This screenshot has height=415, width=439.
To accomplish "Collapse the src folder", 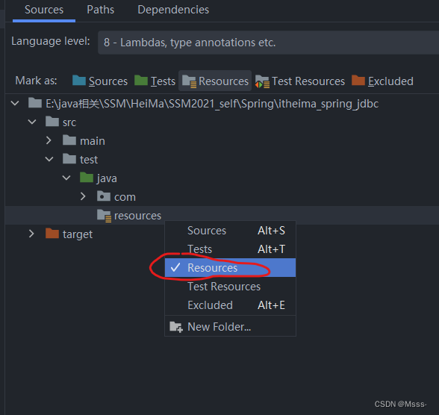I will point(32,122).
